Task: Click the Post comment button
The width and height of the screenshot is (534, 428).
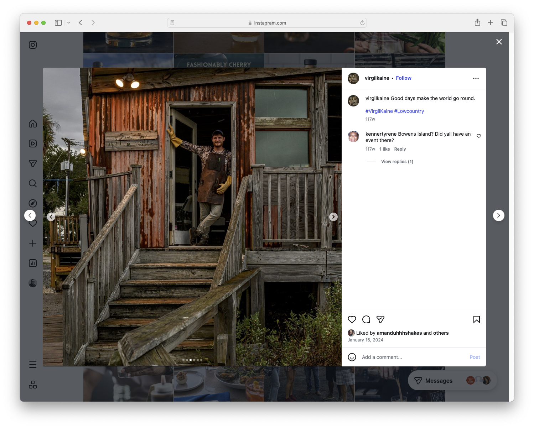Action: coord(475,357)
